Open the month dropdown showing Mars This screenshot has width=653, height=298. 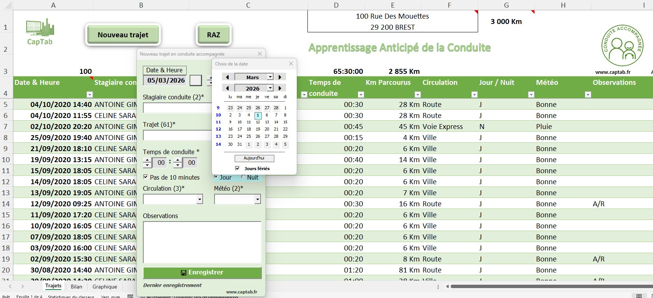tap(270, 77)
